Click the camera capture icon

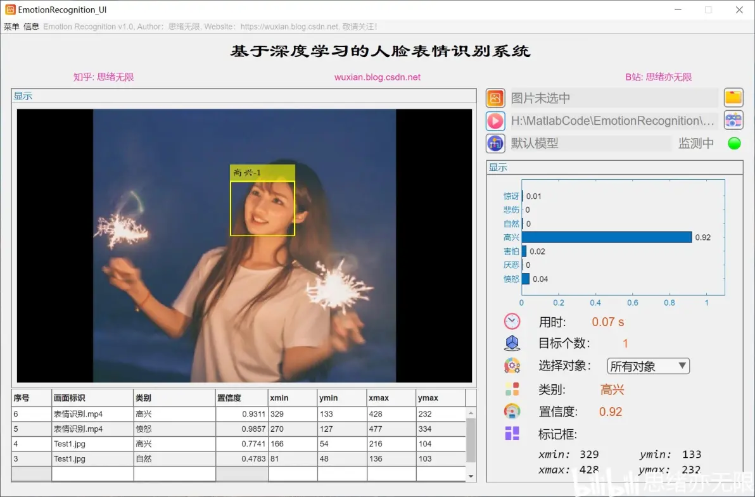click(x=733, y=120)
